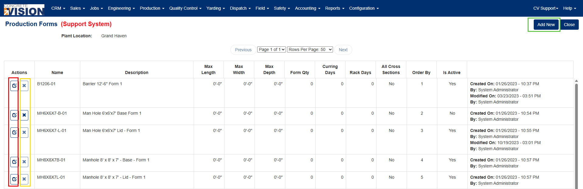Click the Max Width column header

(x=239, y=69)
